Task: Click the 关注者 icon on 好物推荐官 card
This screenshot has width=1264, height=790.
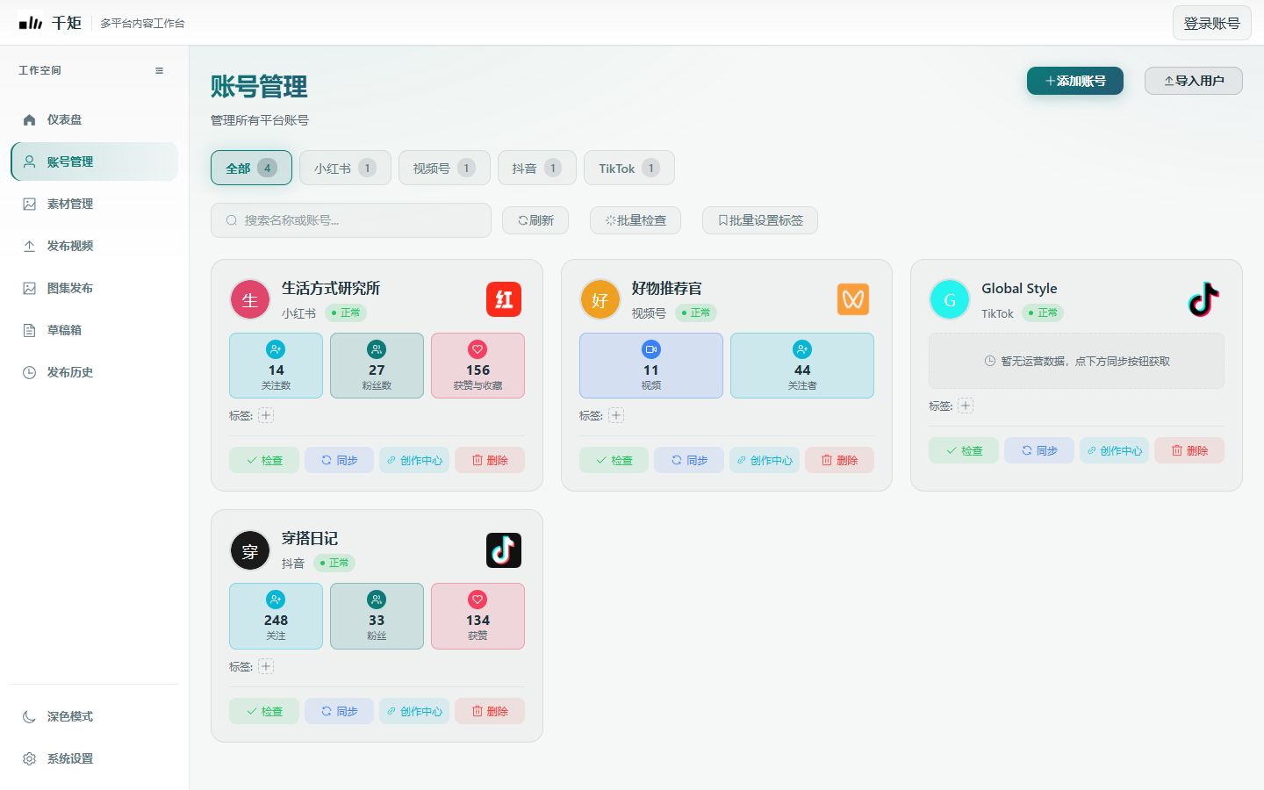Action: click(x=802, y=349)
